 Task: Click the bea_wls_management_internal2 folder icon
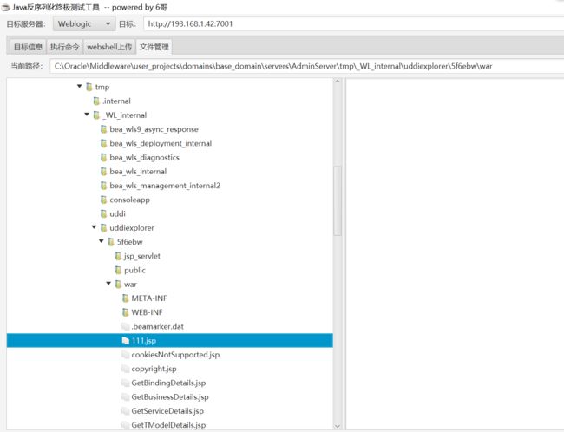(x=103, y=186)
